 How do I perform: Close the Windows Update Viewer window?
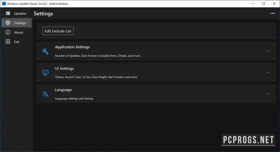274,4
